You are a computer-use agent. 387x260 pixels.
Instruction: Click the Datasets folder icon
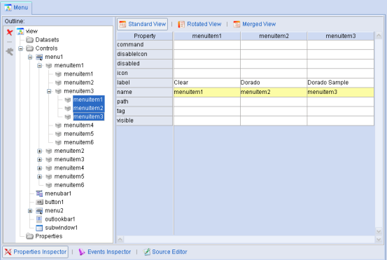point(30,40)
